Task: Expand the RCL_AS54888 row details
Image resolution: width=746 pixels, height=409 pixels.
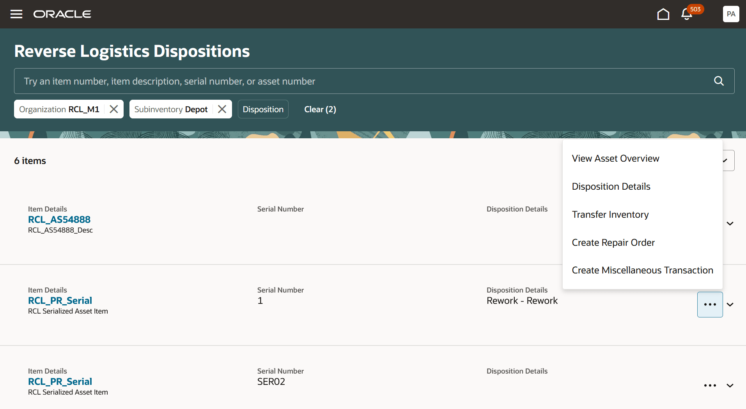Action: pyautogui.click(x=730, y=223)
